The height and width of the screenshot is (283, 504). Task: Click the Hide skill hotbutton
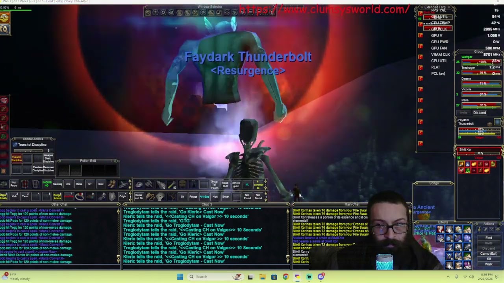215,197
